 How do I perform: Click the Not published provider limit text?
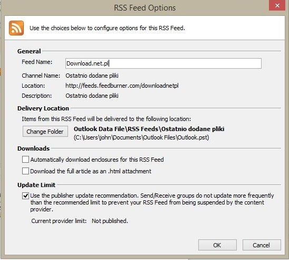[x=110, y=221]
